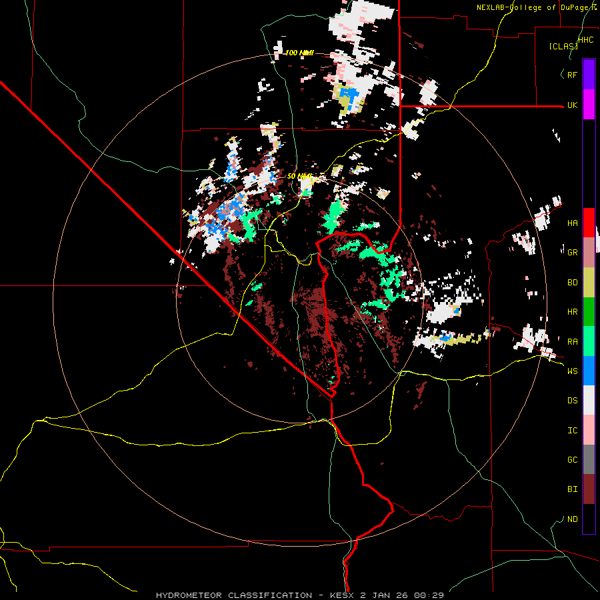Click the '[CLAS]' unit label
This screenshot has height=600, width=600.
pos(563,47)
